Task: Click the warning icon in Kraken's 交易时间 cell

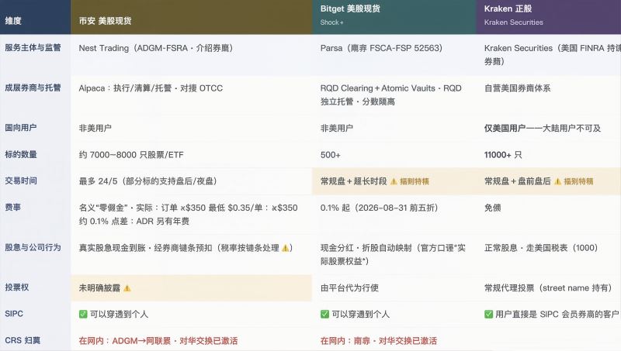Action: (557, 181)
